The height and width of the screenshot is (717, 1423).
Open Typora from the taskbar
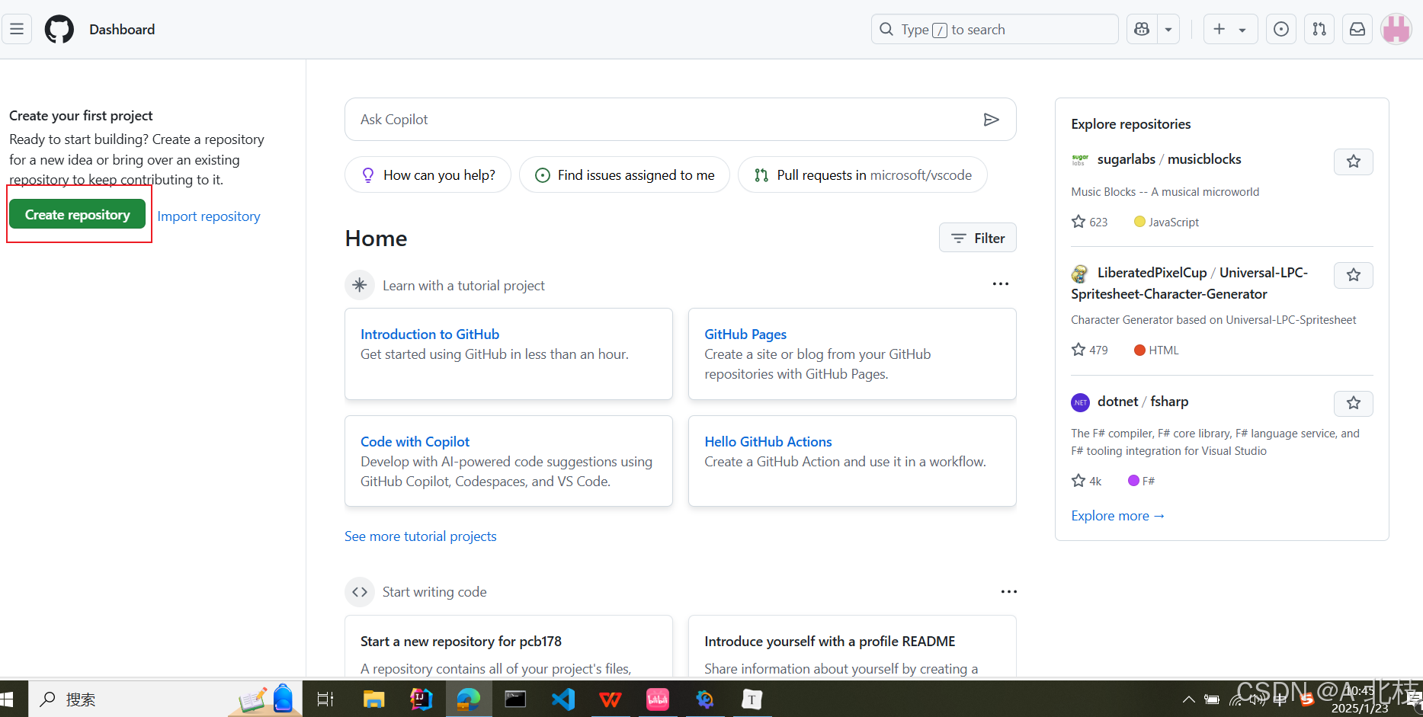click(x=752, y=699)
